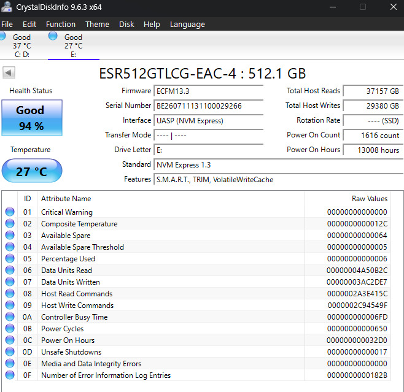Click the status orb for Unsafe Shutdowns
The image size is (404, 392).
point(10,352)
